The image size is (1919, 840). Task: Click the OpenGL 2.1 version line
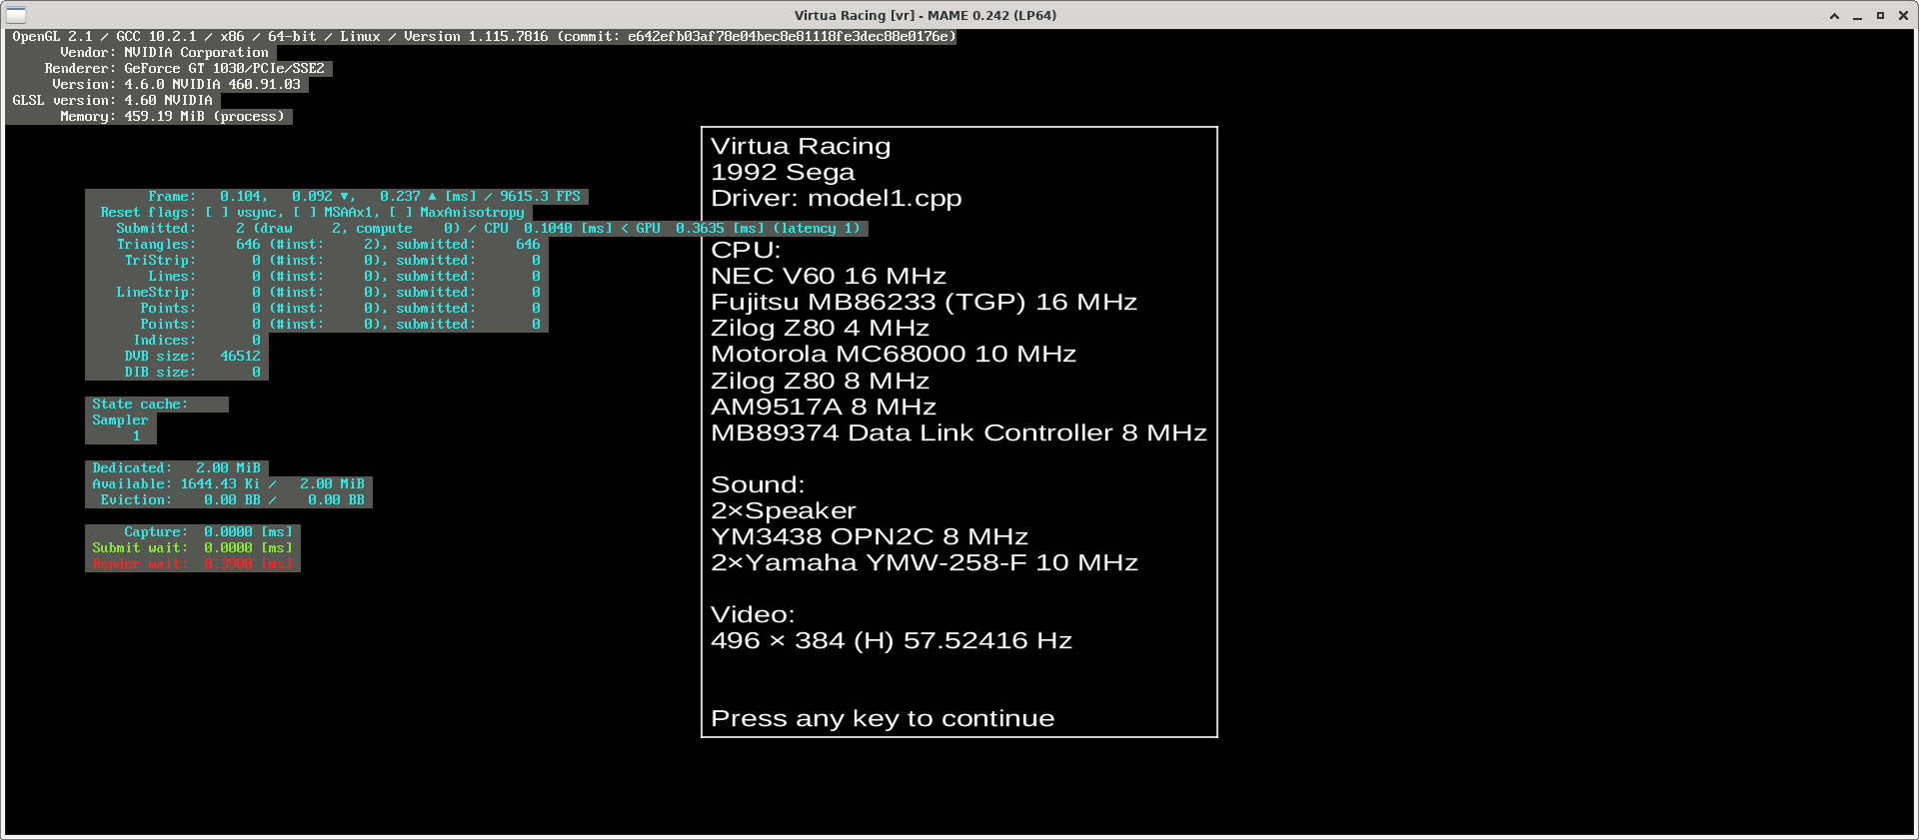point(484,37)
